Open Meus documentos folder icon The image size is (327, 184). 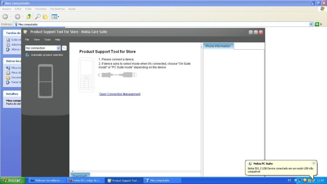[x=8, y=73]
